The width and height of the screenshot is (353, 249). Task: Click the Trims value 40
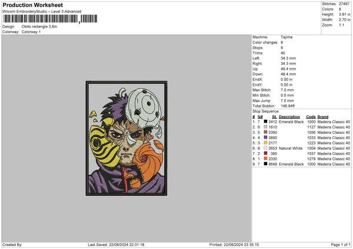pos(283,53)
